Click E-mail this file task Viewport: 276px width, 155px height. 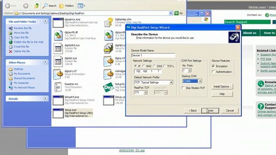click(x=22, y=46)
